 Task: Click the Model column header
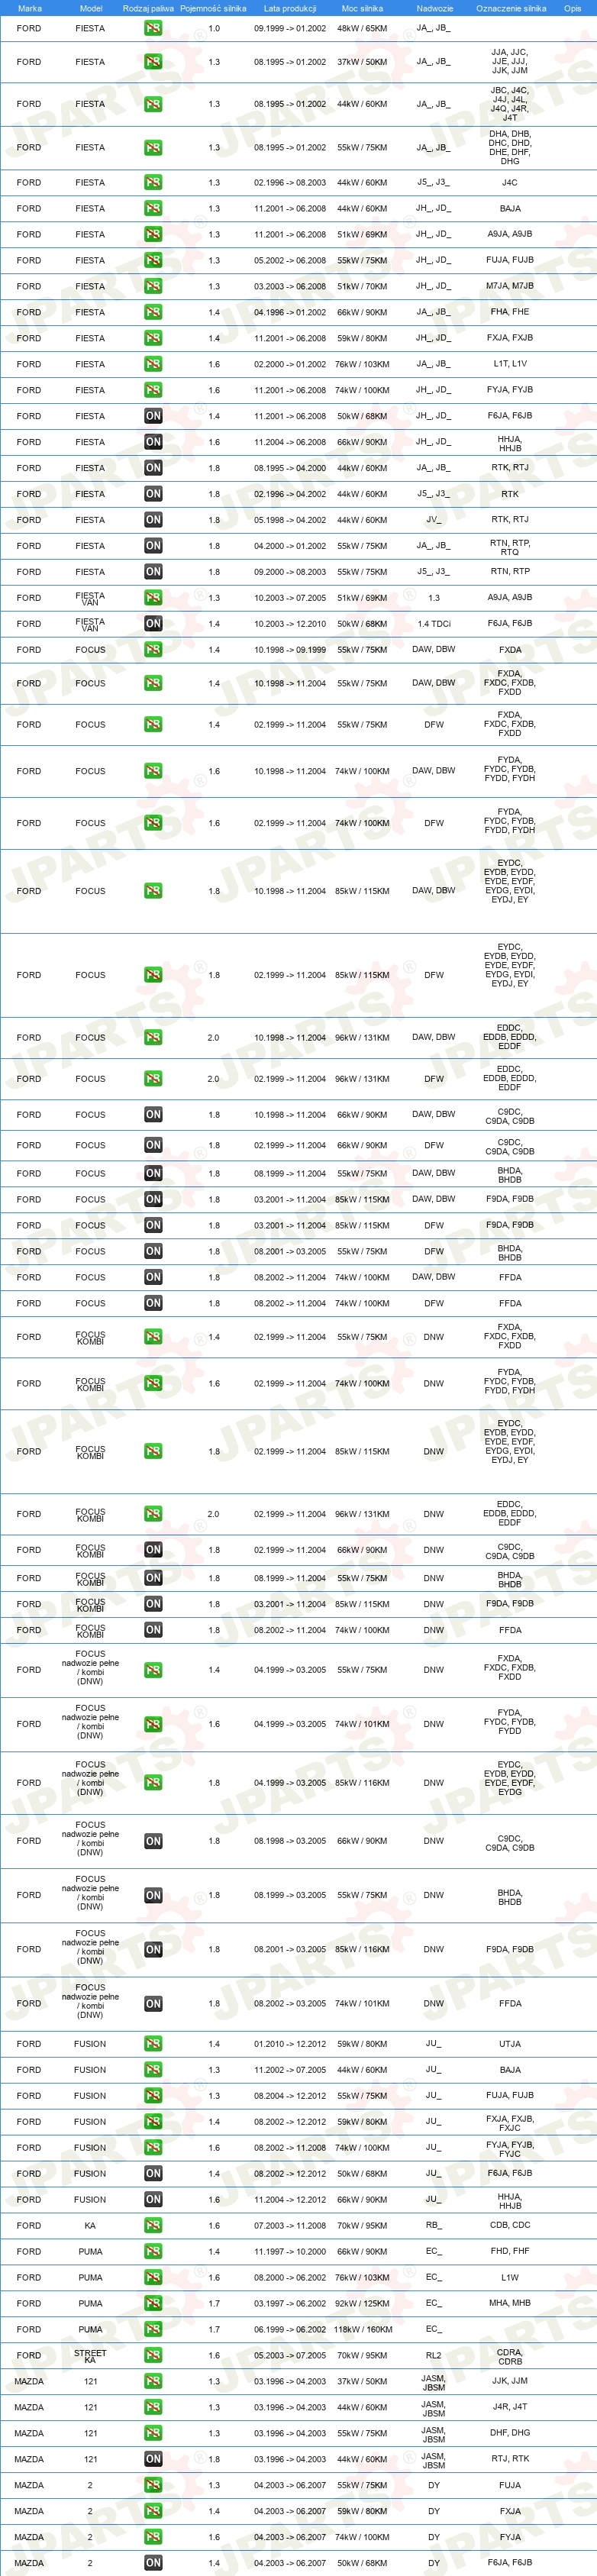tap(90, 8)
